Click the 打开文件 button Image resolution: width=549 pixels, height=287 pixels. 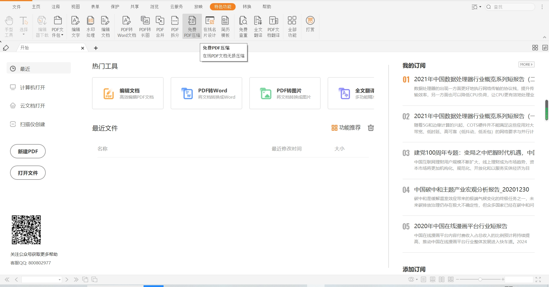27,173
